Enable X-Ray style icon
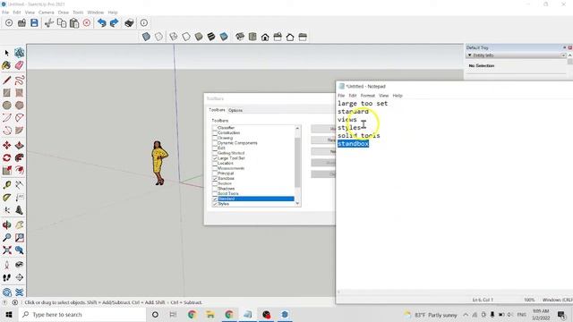Viewport: 573px width, 322px height. [146, 37]
